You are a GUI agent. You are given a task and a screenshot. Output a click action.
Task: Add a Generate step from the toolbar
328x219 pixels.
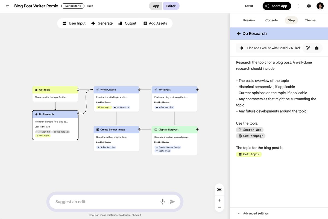(x=102, y=23)
